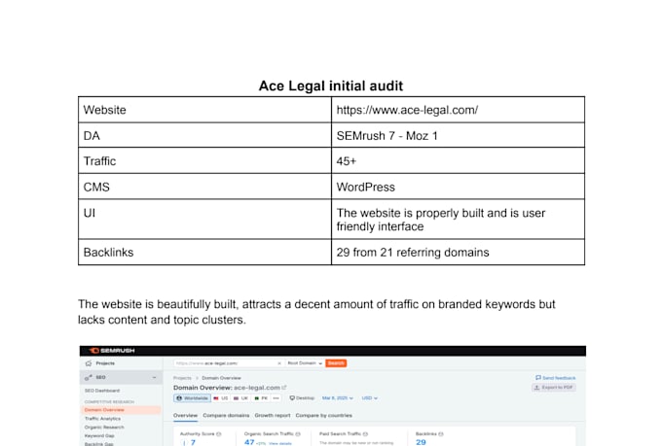This screenshot has height=446, width=662.
Task: Open Traffic Analytics in the sidebar
Action: pyautogui.click(x=102, y=419)
